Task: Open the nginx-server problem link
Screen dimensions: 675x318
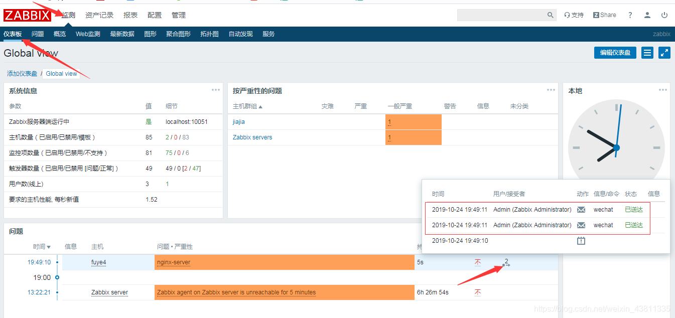Action: [x=174, y=262]
